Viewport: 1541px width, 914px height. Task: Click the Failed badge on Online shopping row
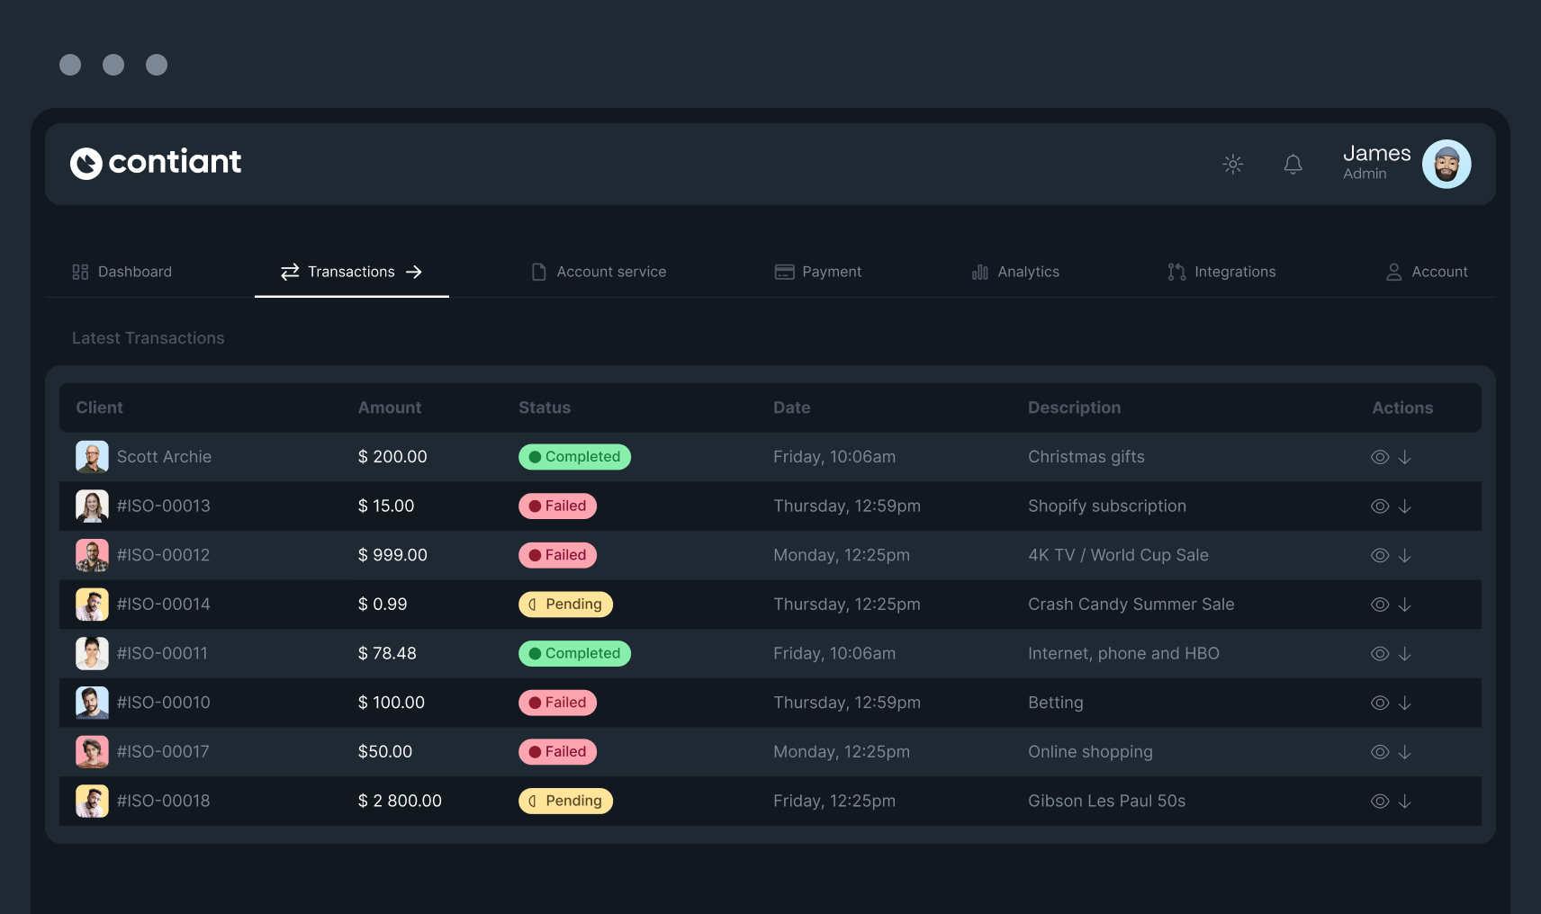[x=557, y=751]
